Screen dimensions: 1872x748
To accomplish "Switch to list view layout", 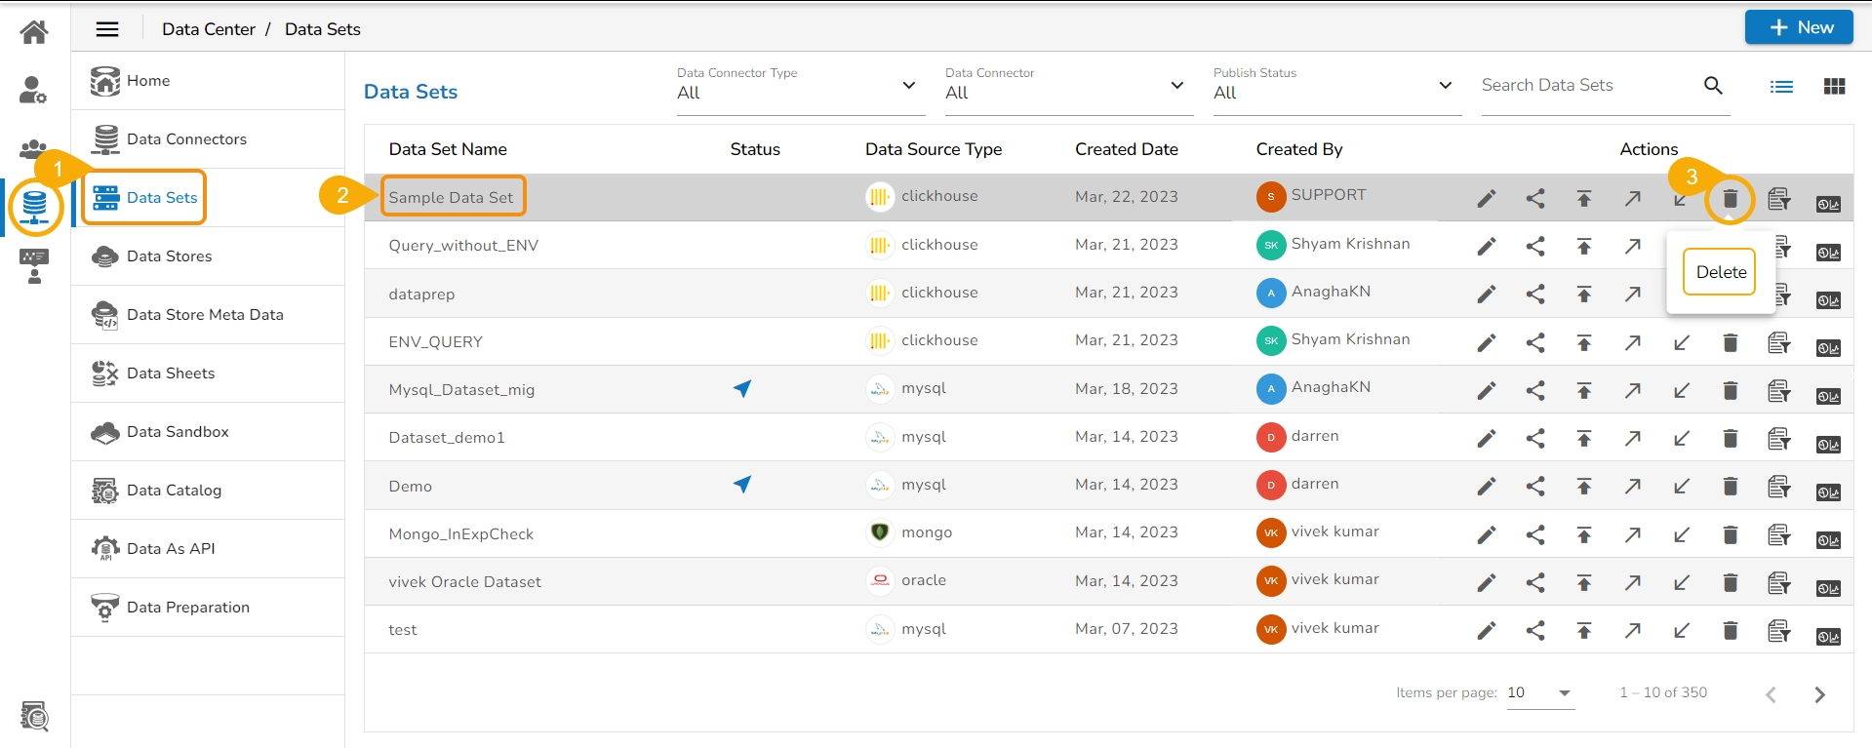I will tap(1781, 87).
